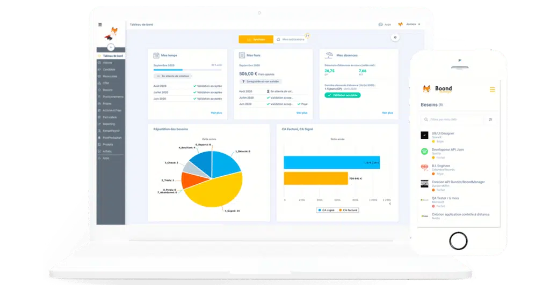Screen dimensions: 550x285
Task: Open Tableau de bord in the sidebar
Action: (111, 56)
